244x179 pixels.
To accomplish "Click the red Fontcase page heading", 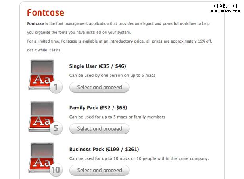I will [x=45, y=13].
